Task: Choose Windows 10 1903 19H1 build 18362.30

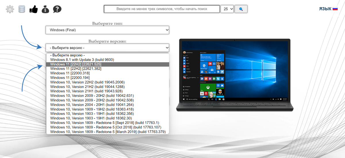Action: pyautogui.click(x=108, y=118)
